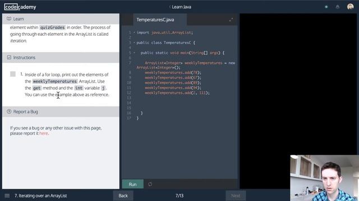Follow the 'here' bug report link
The width and height of the screenshot is (359, 201).
pyautogui.click(x=44, y=133)
